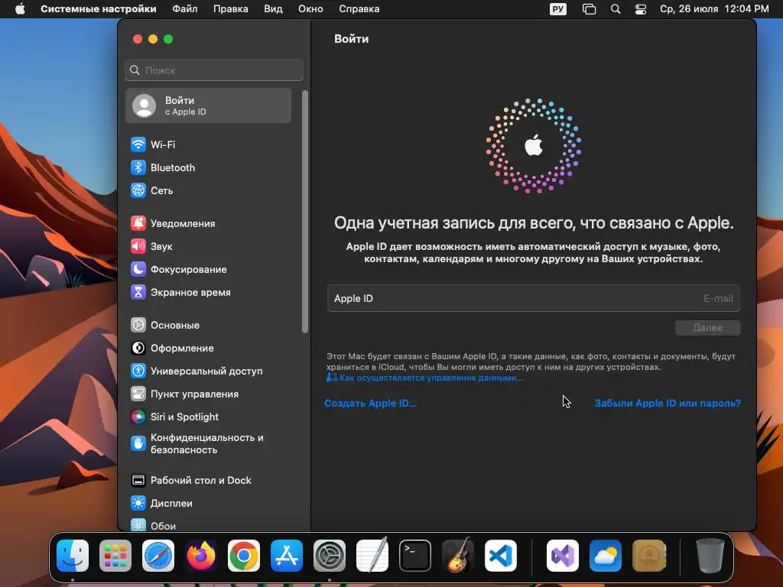Image resolution: width=783 pixels, height=587 pixels.
Task: Launch Google Chrome from the Dock
Action: [x=244, y=556]
